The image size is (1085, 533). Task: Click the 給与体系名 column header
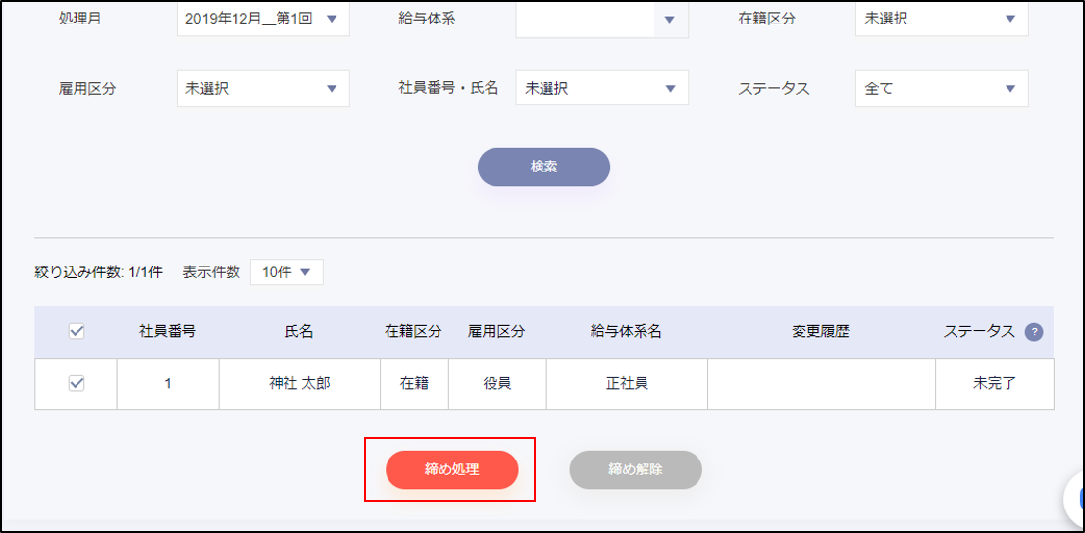pos(626,332)
